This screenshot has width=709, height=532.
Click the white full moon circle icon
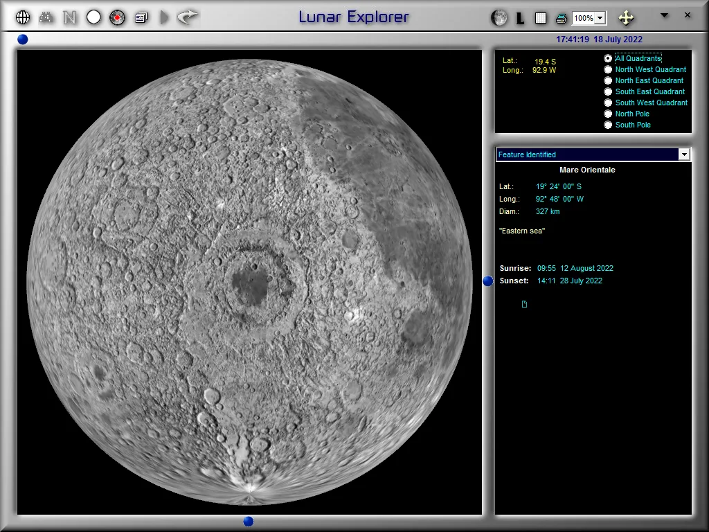[x=93, y=17]
